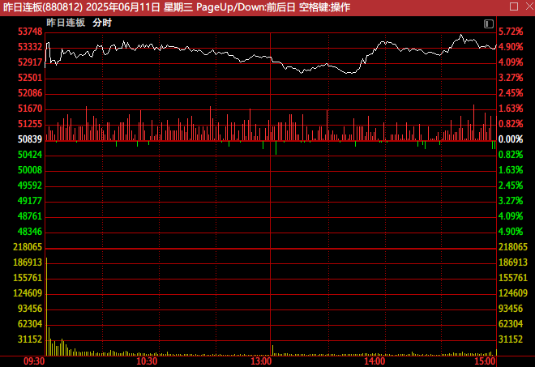Click the red 4.90% percentage label

click(511, 47)
